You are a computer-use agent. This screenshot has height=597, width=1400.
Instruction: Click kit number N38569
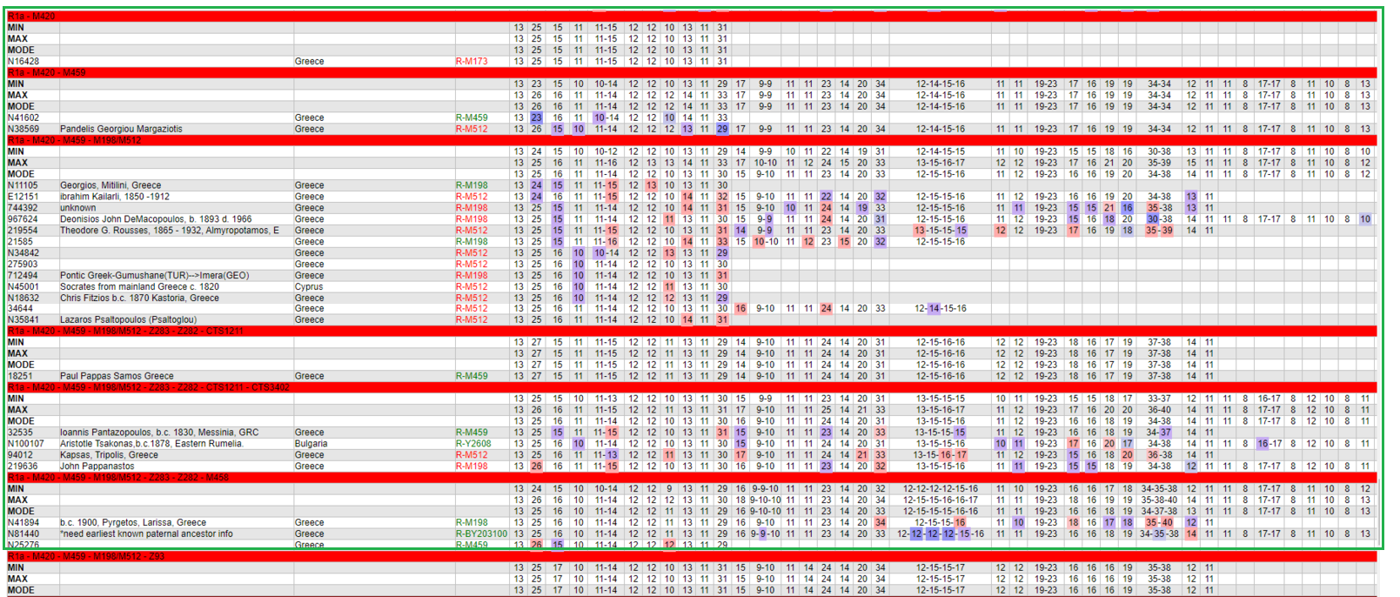pyautogui.click(x=23, y=129)
